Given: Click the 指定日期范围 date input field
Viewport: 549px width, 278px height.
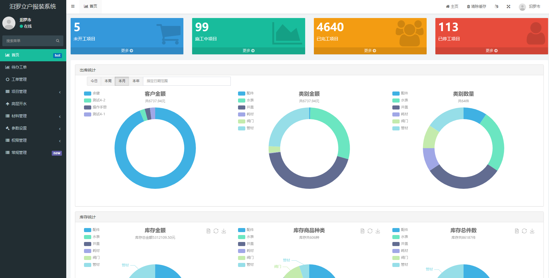Looking at the screenshot, I should pos(186,81).
